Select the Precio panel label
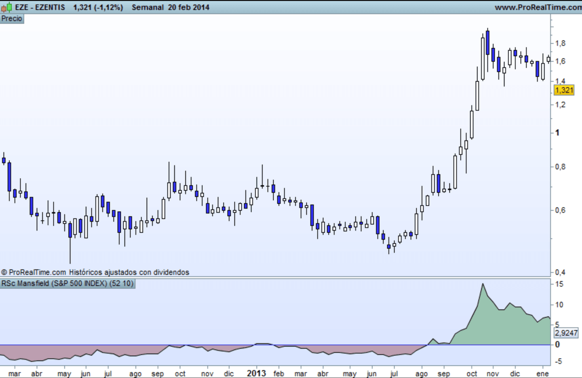This screenshot has width=582, height=378. tap(12, 19)
